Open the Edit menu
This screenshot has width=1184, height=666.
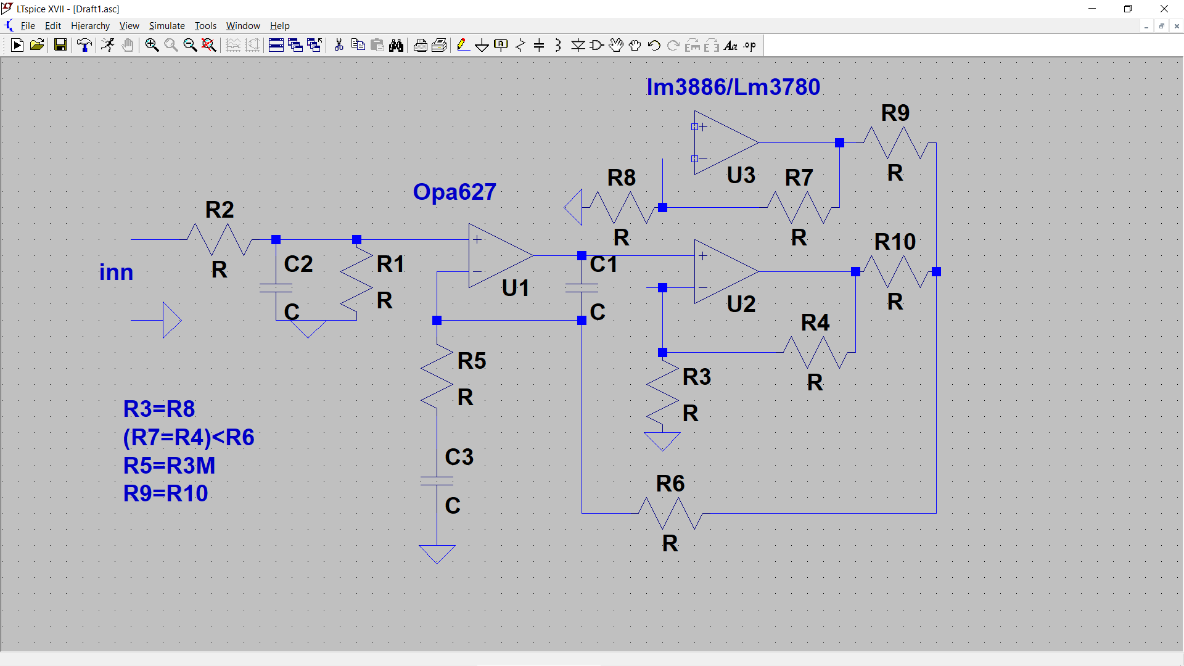point(53,25)
